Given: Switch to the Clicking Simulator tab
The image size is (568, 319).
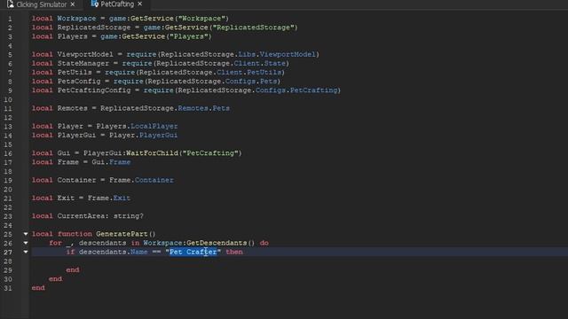Looking at the screenshot, I should (x=41, y=4).
